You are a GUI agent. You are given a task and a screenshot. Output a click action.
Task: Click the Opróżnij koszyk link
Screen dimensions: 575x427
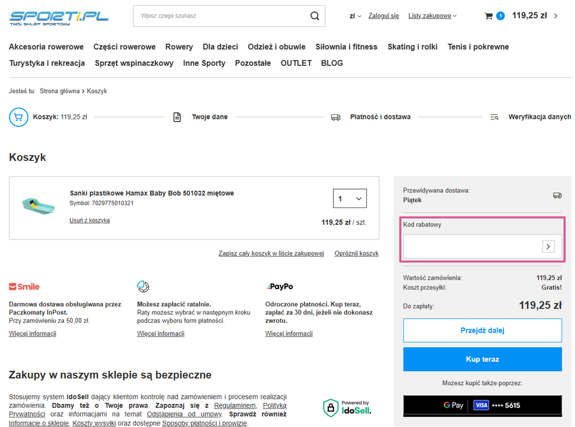pyautogui.click(x=356, y=253)
